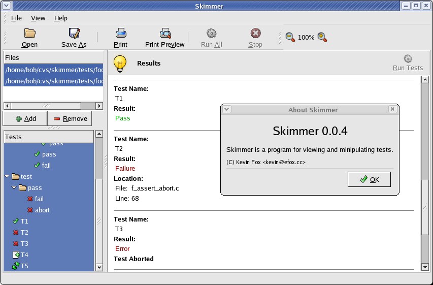Click the 100% zoom level label

click(306, 37)
